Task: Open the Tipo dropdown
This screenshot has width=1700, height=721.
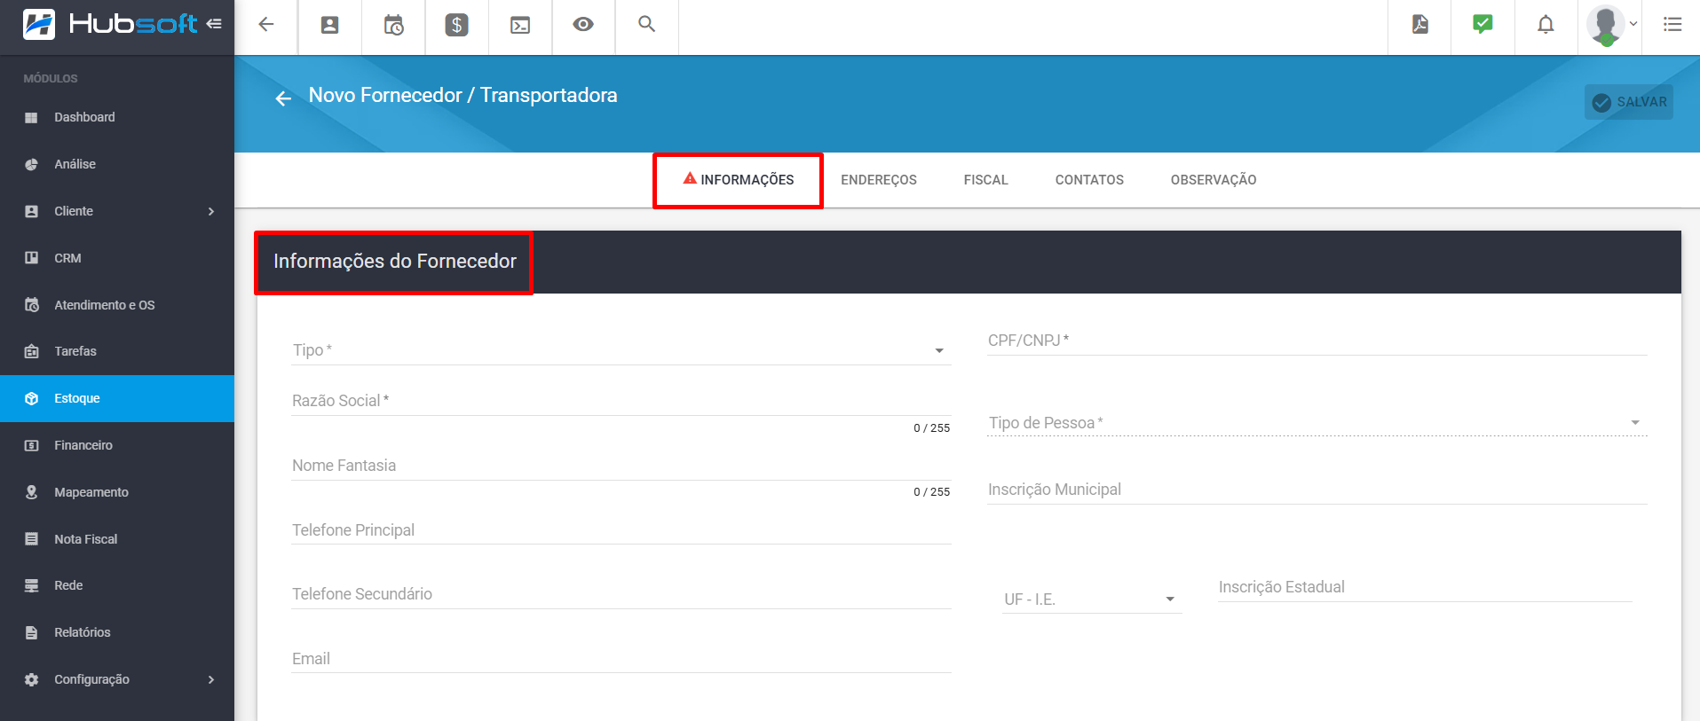Action: click(x=620, y=350)
